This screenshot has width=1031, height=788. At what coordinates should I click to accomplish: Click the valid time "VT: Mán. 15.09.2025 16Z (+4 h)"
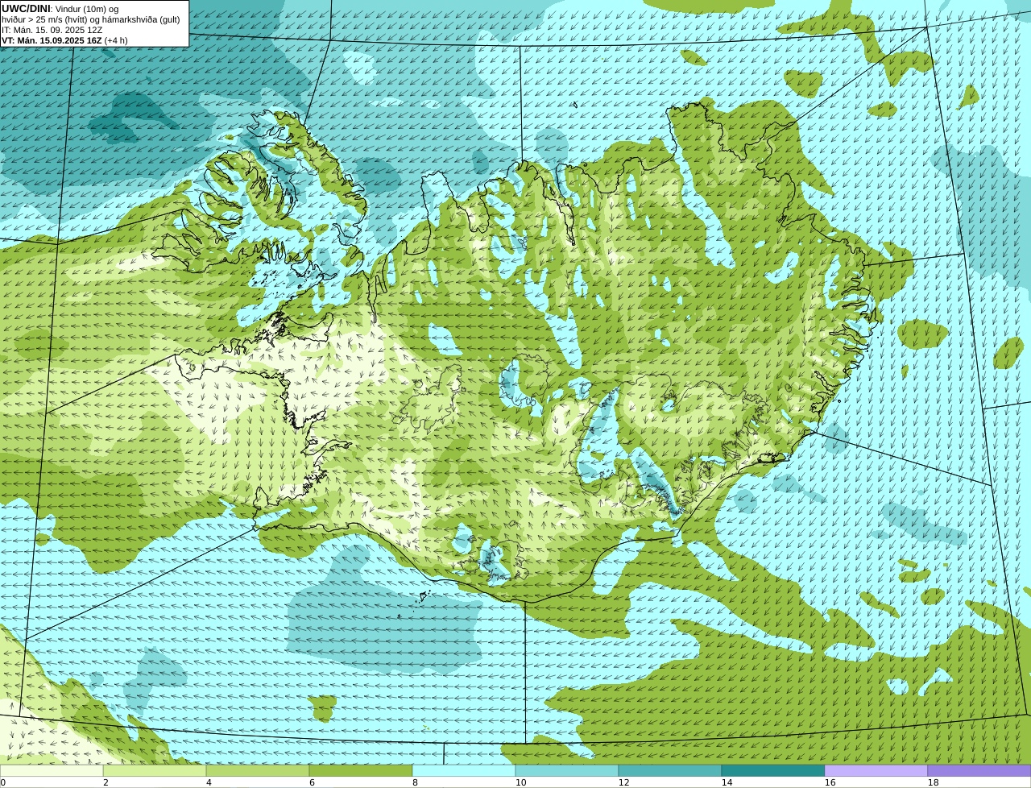point(64,39)
